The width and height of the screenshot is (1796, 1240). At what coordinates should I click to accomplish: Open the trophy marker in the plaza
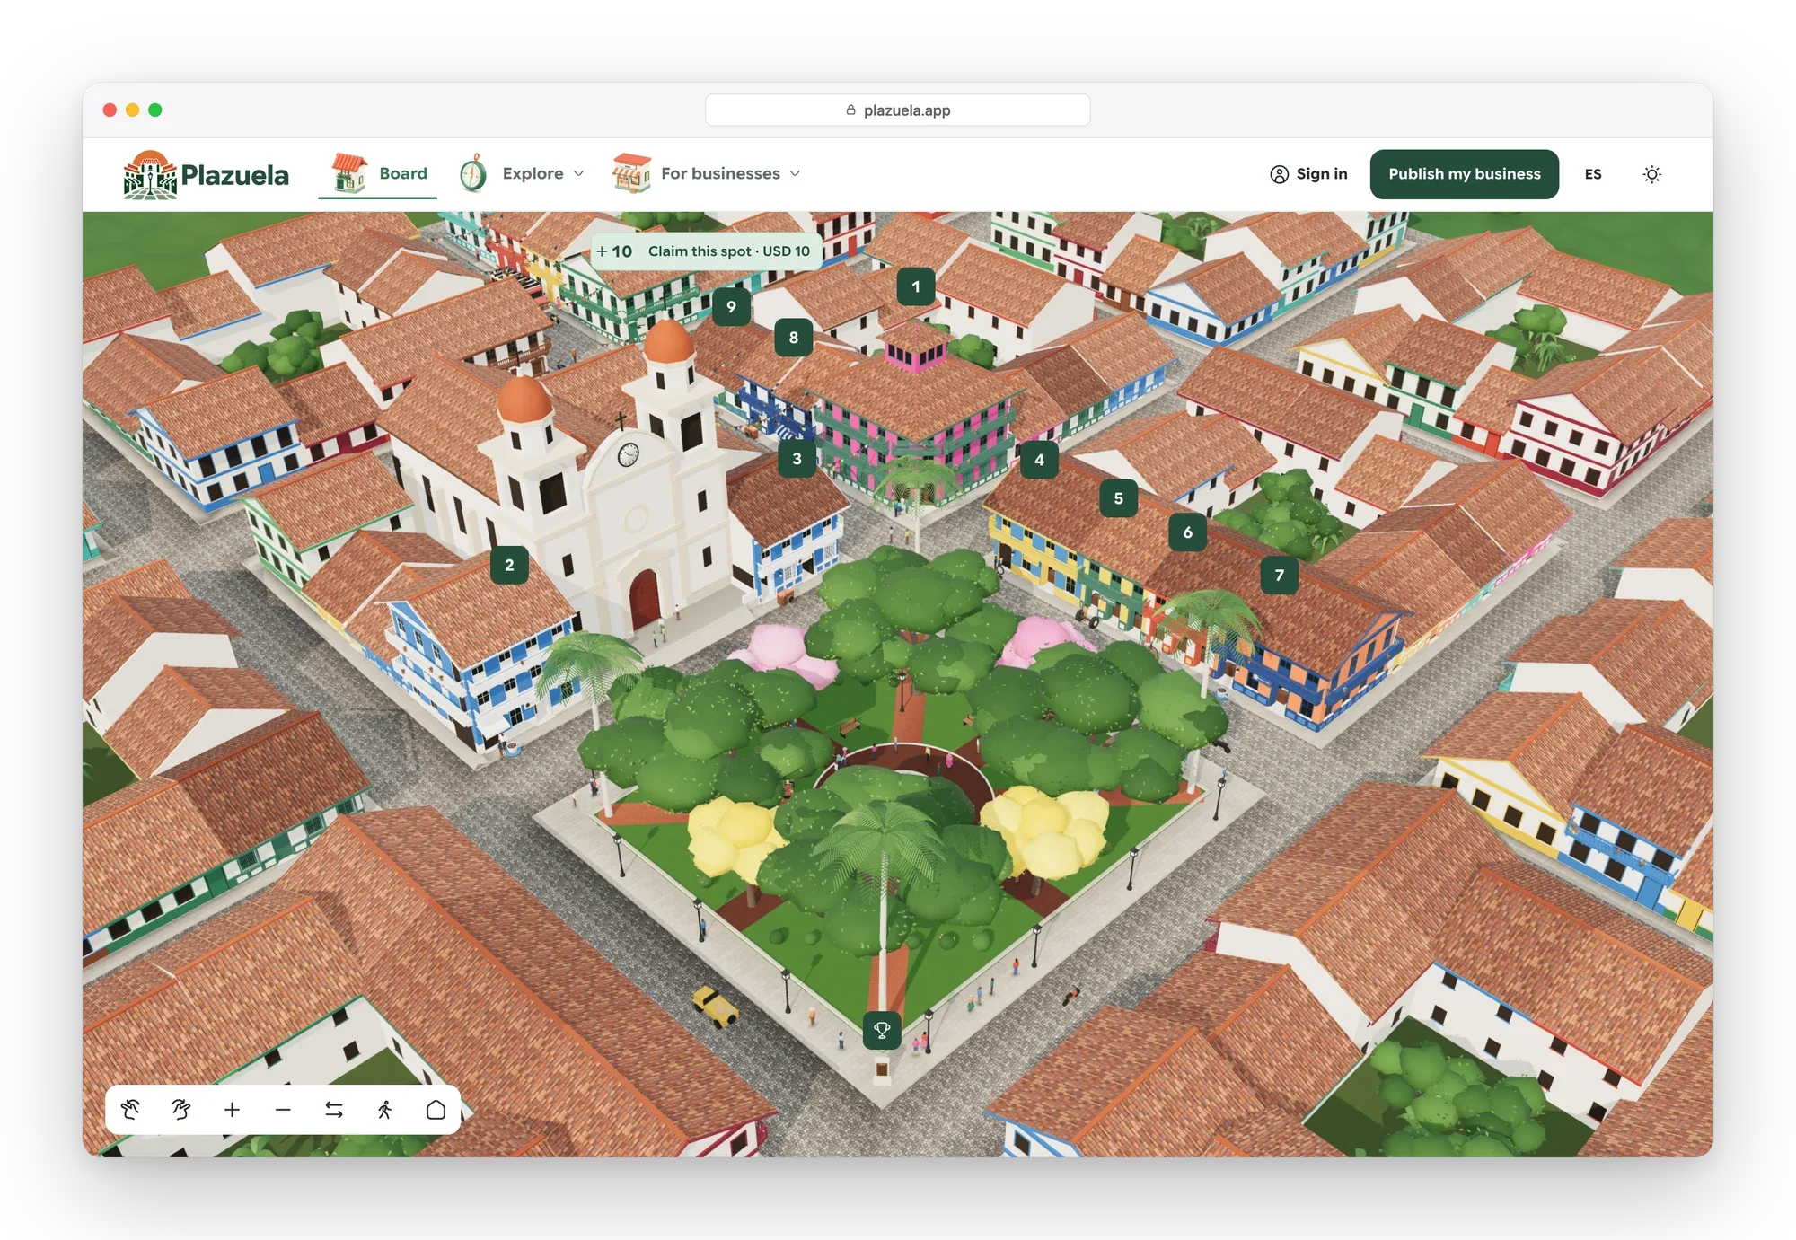[882, 1030]
